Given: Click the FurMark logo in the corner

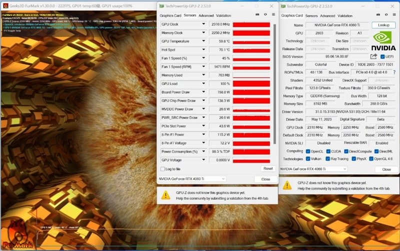Looking at the screenshot, I should (17, 236).
